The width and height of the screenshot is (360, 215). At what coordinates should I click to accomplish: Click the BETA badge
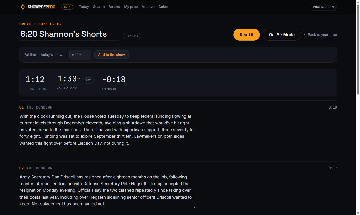[x=67, y=7]
